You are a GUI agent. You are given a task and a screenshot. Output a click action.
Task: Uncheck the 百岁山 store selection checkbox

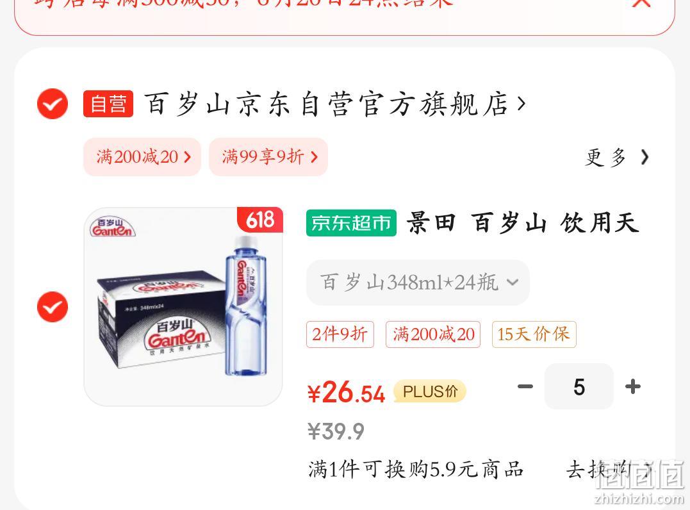[x=53, y=104]
